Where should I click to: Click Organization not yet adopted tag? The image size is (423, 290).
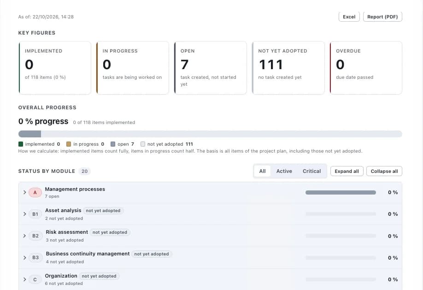[x=99, y=276]
